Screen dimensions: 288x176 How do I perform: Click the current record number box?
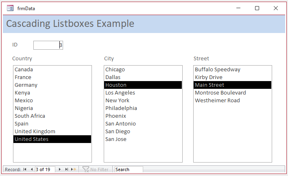[x=45, y=169]
